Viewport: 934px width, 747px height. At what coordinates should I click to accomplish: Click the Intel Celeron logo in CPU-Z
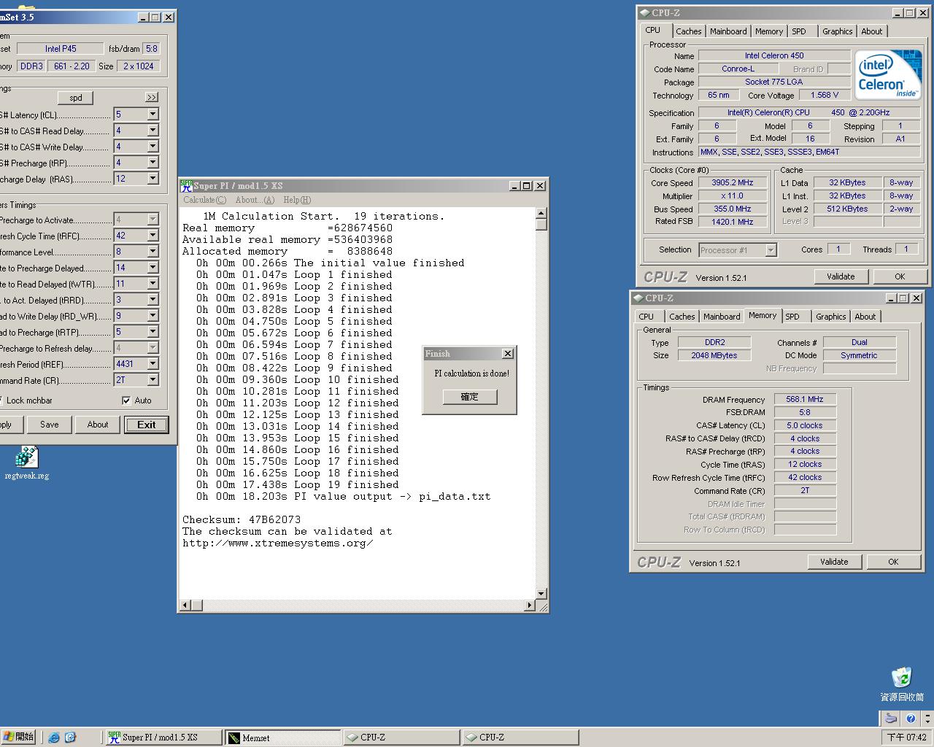[888, 76]
